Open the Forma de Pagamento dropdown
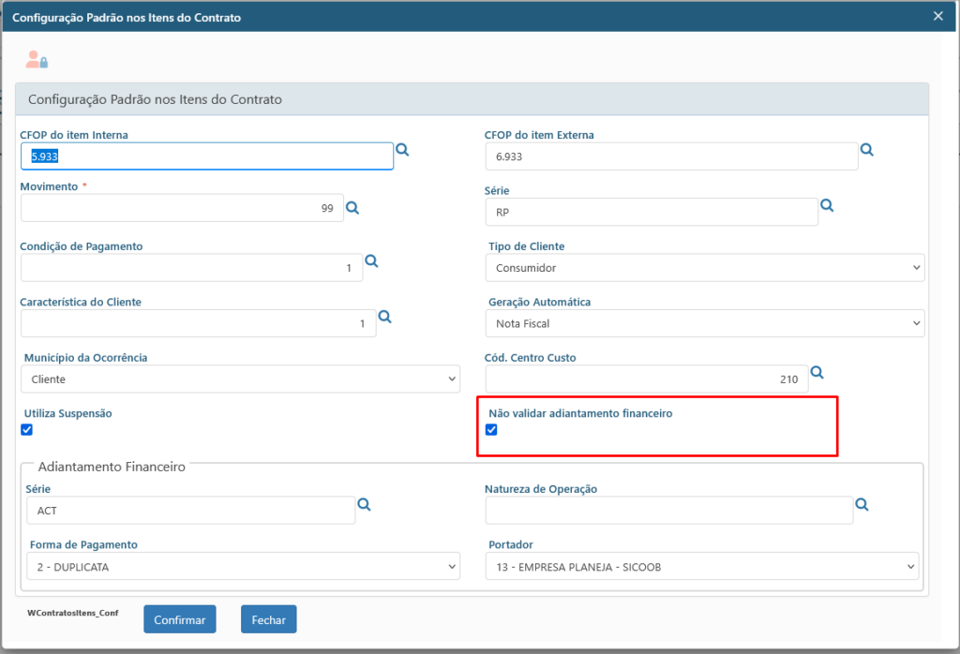 pyautogui.click(x=240, y=566)
